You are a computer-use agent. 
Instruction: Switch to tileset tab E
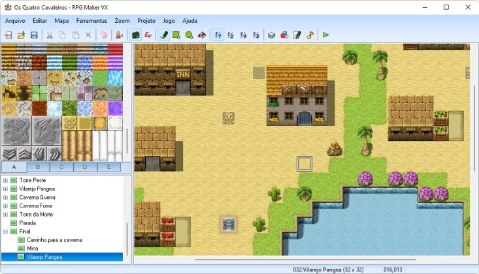coord(108,167)
